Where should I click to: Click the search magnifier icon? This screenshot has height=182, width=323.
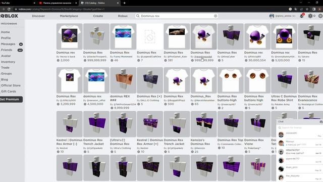tap(138, 16)
